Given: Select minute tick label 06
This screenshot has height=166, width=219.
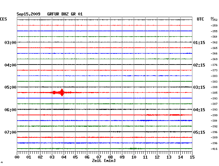Looking at the screenshot, I should coord(87,157).
